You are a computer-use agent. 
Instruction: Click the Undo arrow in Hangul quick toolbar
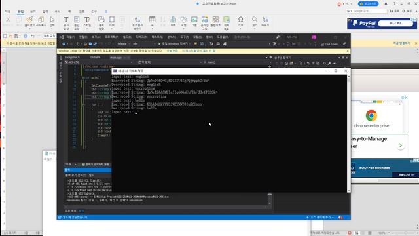pos(33,36)
